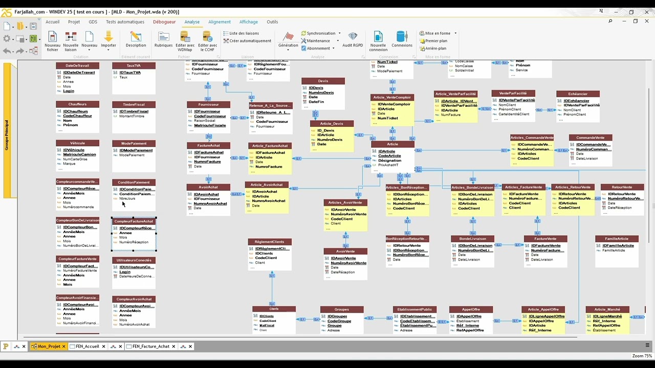Select the FamilleArticle table header
655x368 pixels.
point(617,239)
